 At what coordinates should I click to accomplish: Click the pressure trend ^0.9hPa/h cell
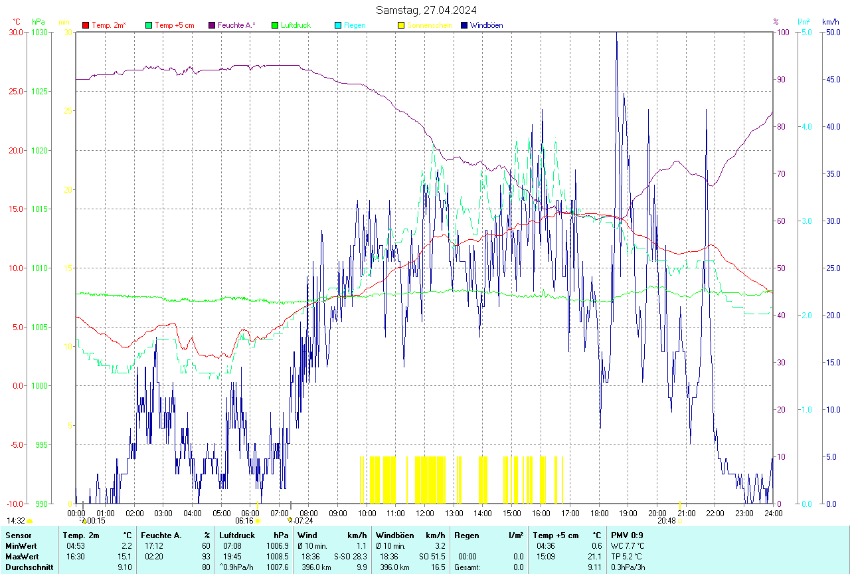pos(237,567)
